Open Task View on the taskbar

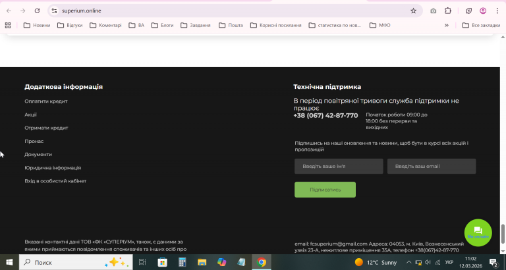point(142,262)
